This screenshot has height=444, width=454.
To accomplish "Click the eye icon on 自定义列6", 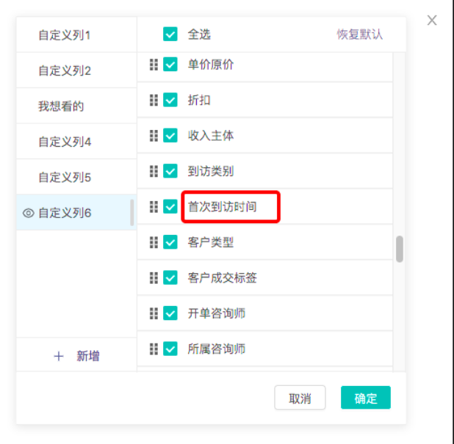I will [29, 213].
